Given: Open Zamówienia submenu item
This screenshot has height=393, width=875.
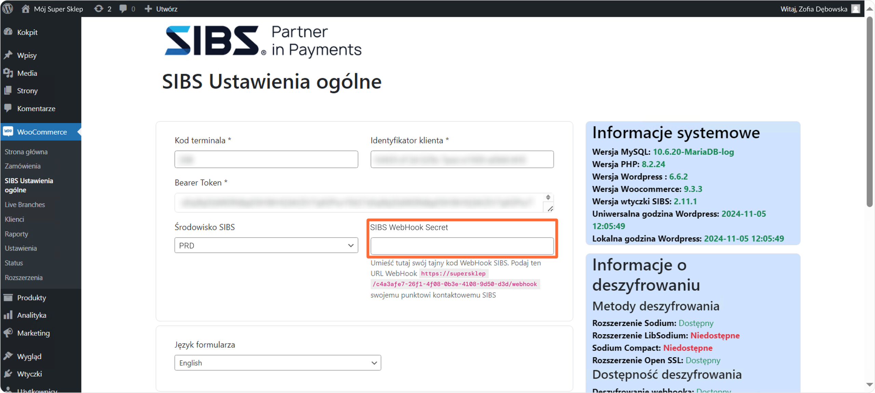Looking at the screenshot, I should 23,166.
